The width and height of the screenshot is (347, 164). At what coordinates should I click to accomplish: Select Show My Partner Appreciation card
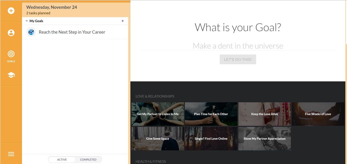265,139
